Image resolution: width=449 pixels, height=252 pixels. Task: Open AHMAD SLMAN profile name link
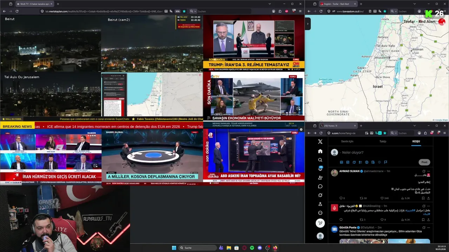coord(349,171)
